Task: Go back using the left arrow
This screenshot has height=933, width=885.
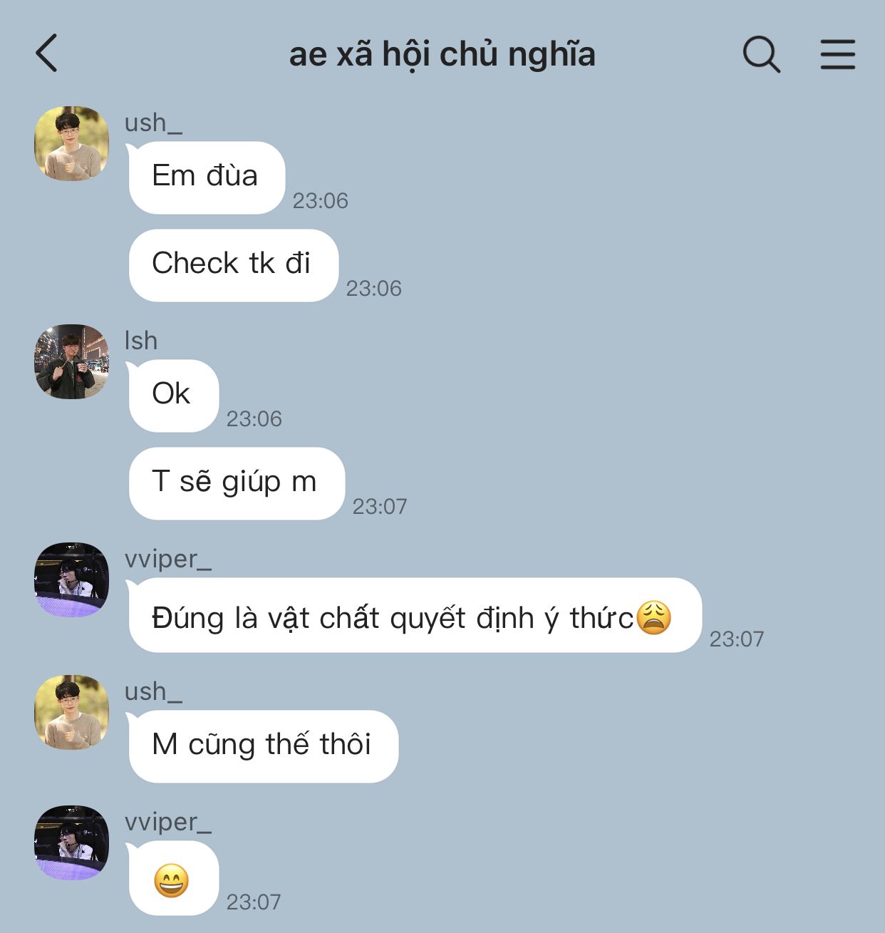Action: (46, 53)
